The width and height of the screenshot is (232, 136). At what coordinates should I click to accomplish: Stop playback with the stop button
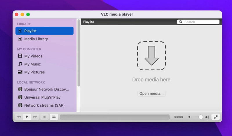44,117
